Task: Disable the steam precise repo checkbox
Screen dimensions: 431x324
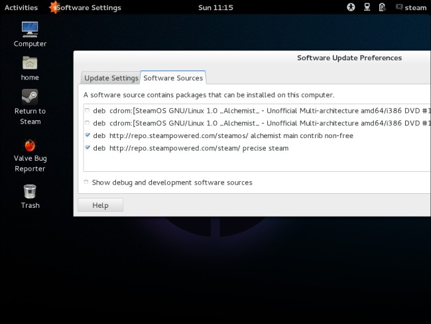Action: pos(88,147)
